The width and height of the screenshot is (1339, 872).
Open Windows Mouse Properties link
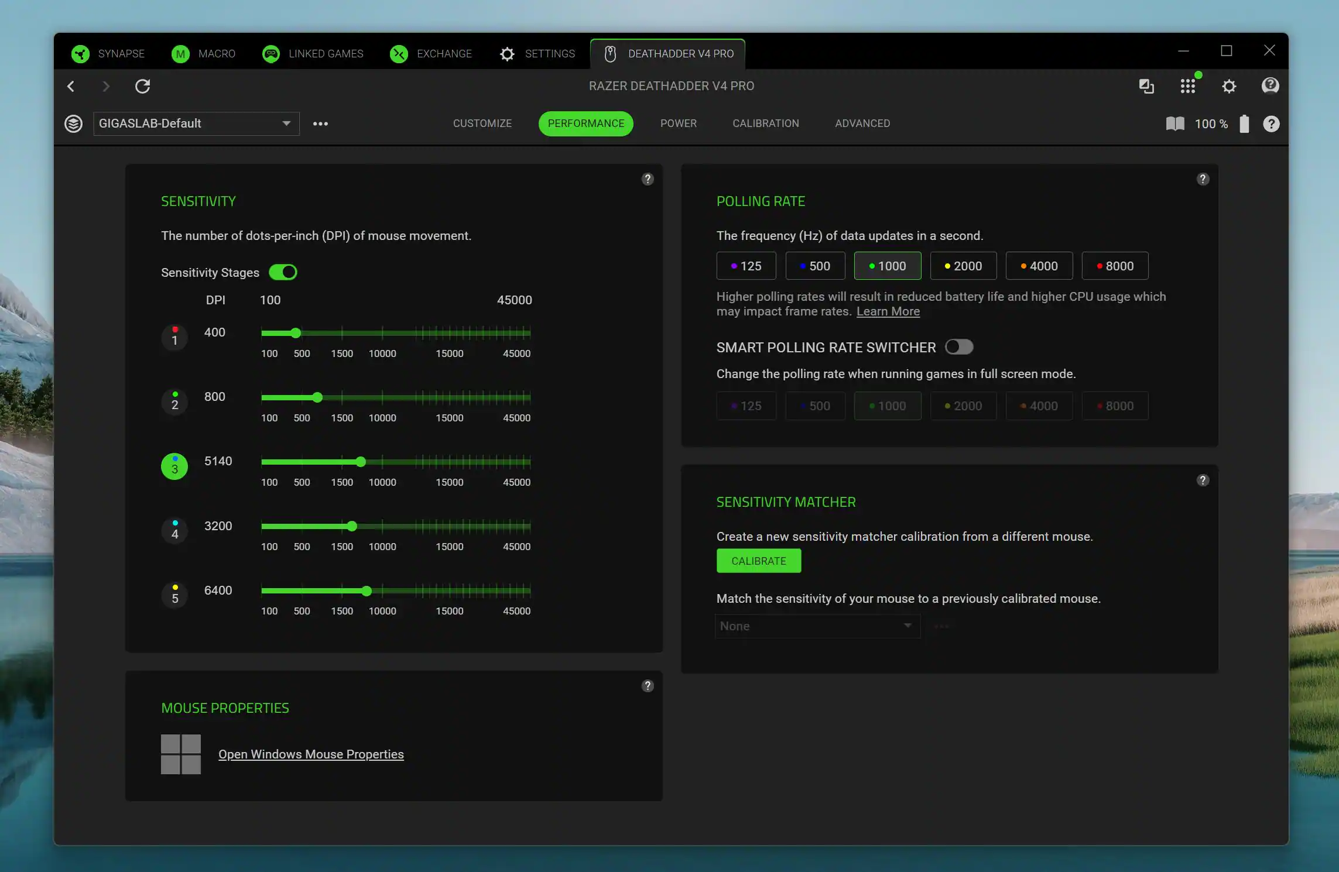(x=311, y=754)
